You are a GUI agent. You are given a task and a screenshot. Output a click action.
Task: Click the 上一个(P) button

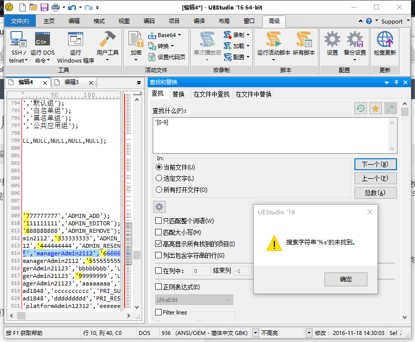click(x=375, y=178)
